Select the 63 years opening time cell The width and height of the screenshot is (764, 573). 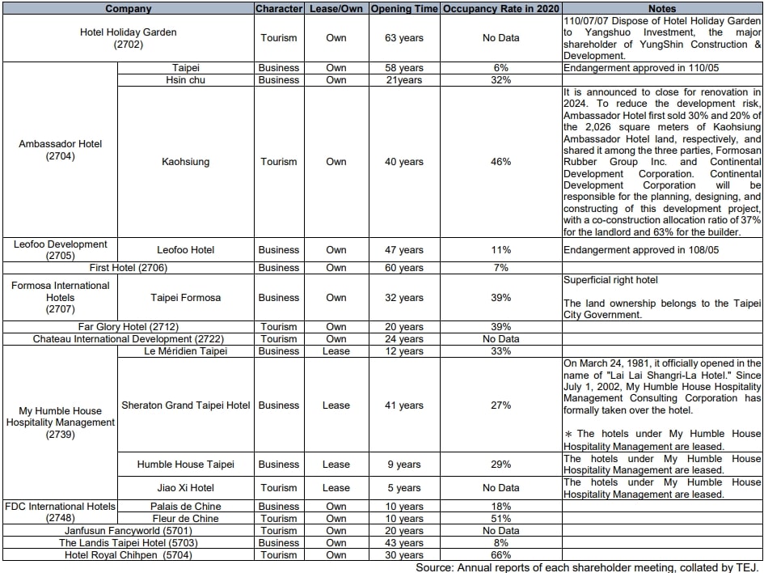click(404, 38)
